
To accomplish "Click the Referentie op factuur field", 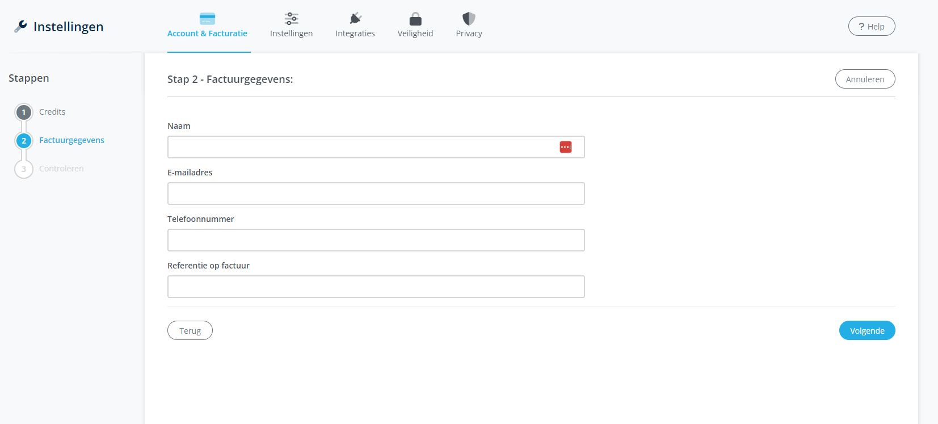I will [376, 287].
